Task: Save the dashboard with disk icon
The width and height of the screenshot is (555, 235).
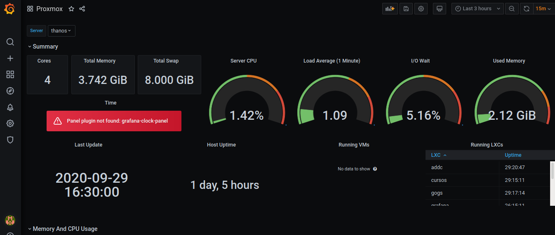Action: pos(406,9)
